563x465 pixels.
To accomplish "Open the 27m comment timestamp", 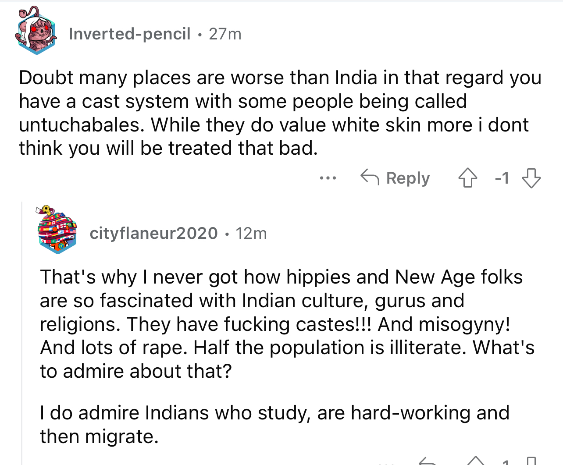I will tap(225, 34).
